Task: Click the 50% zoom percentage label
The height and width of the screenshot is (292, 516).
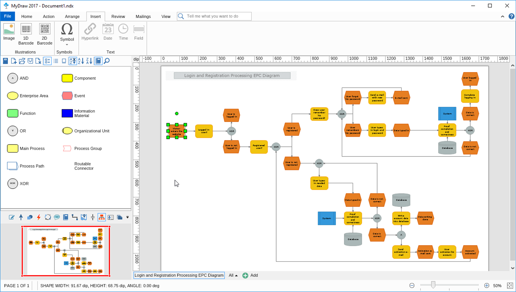Action: click(497, 286)
